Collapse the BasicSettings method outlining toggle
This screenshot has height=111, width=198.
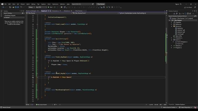[x=37, y=39]
